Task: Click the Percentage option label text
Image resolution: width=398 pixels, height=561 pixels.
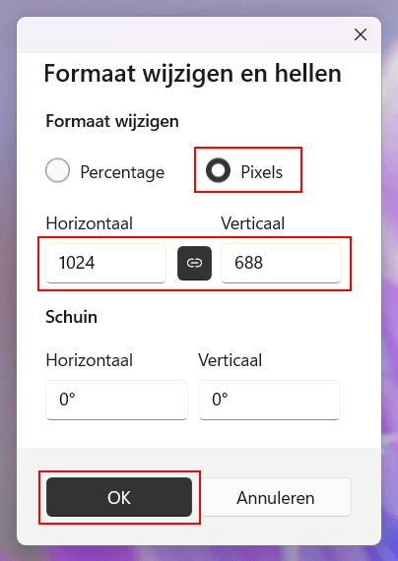Action: click(x=122, y=172)
